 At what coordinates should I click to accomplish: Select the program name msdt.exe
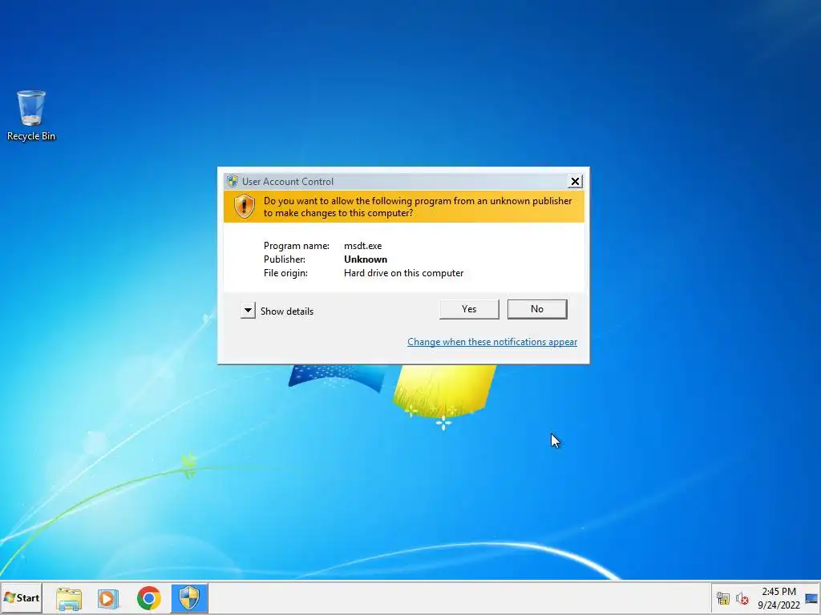coord(363,246)
